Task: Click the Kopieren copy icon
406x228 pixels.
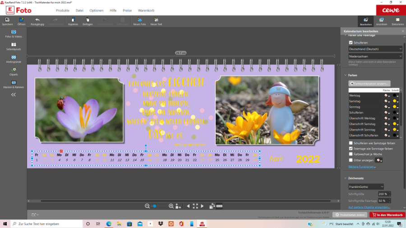Action: pos(73,20)
